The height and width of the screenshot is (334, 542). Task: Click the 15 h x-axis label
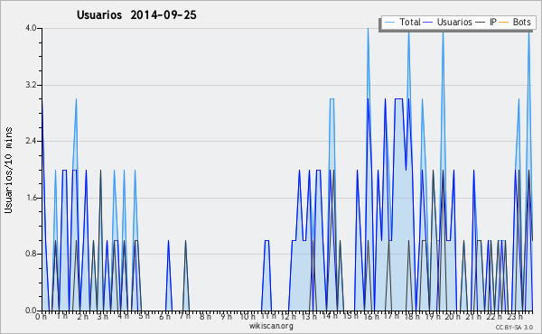[350, 316]
